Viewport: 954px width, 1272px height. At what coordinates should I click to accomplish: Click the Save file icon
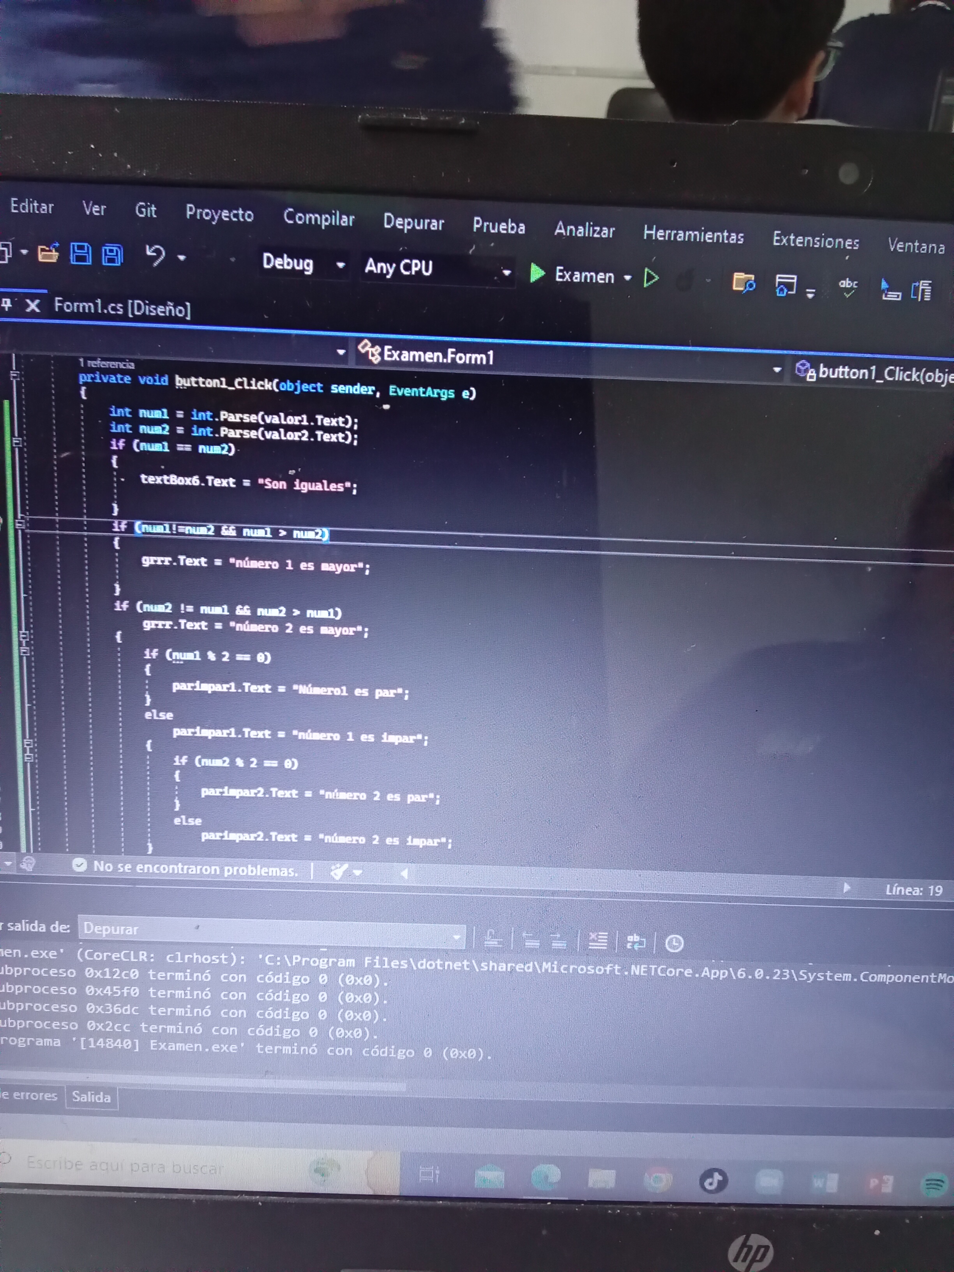pos(81,254)
